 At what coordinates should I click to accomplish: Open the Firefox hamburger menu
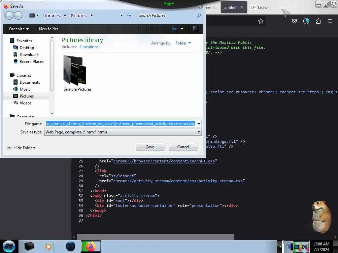pyautogui.click(x=330, y=21)
